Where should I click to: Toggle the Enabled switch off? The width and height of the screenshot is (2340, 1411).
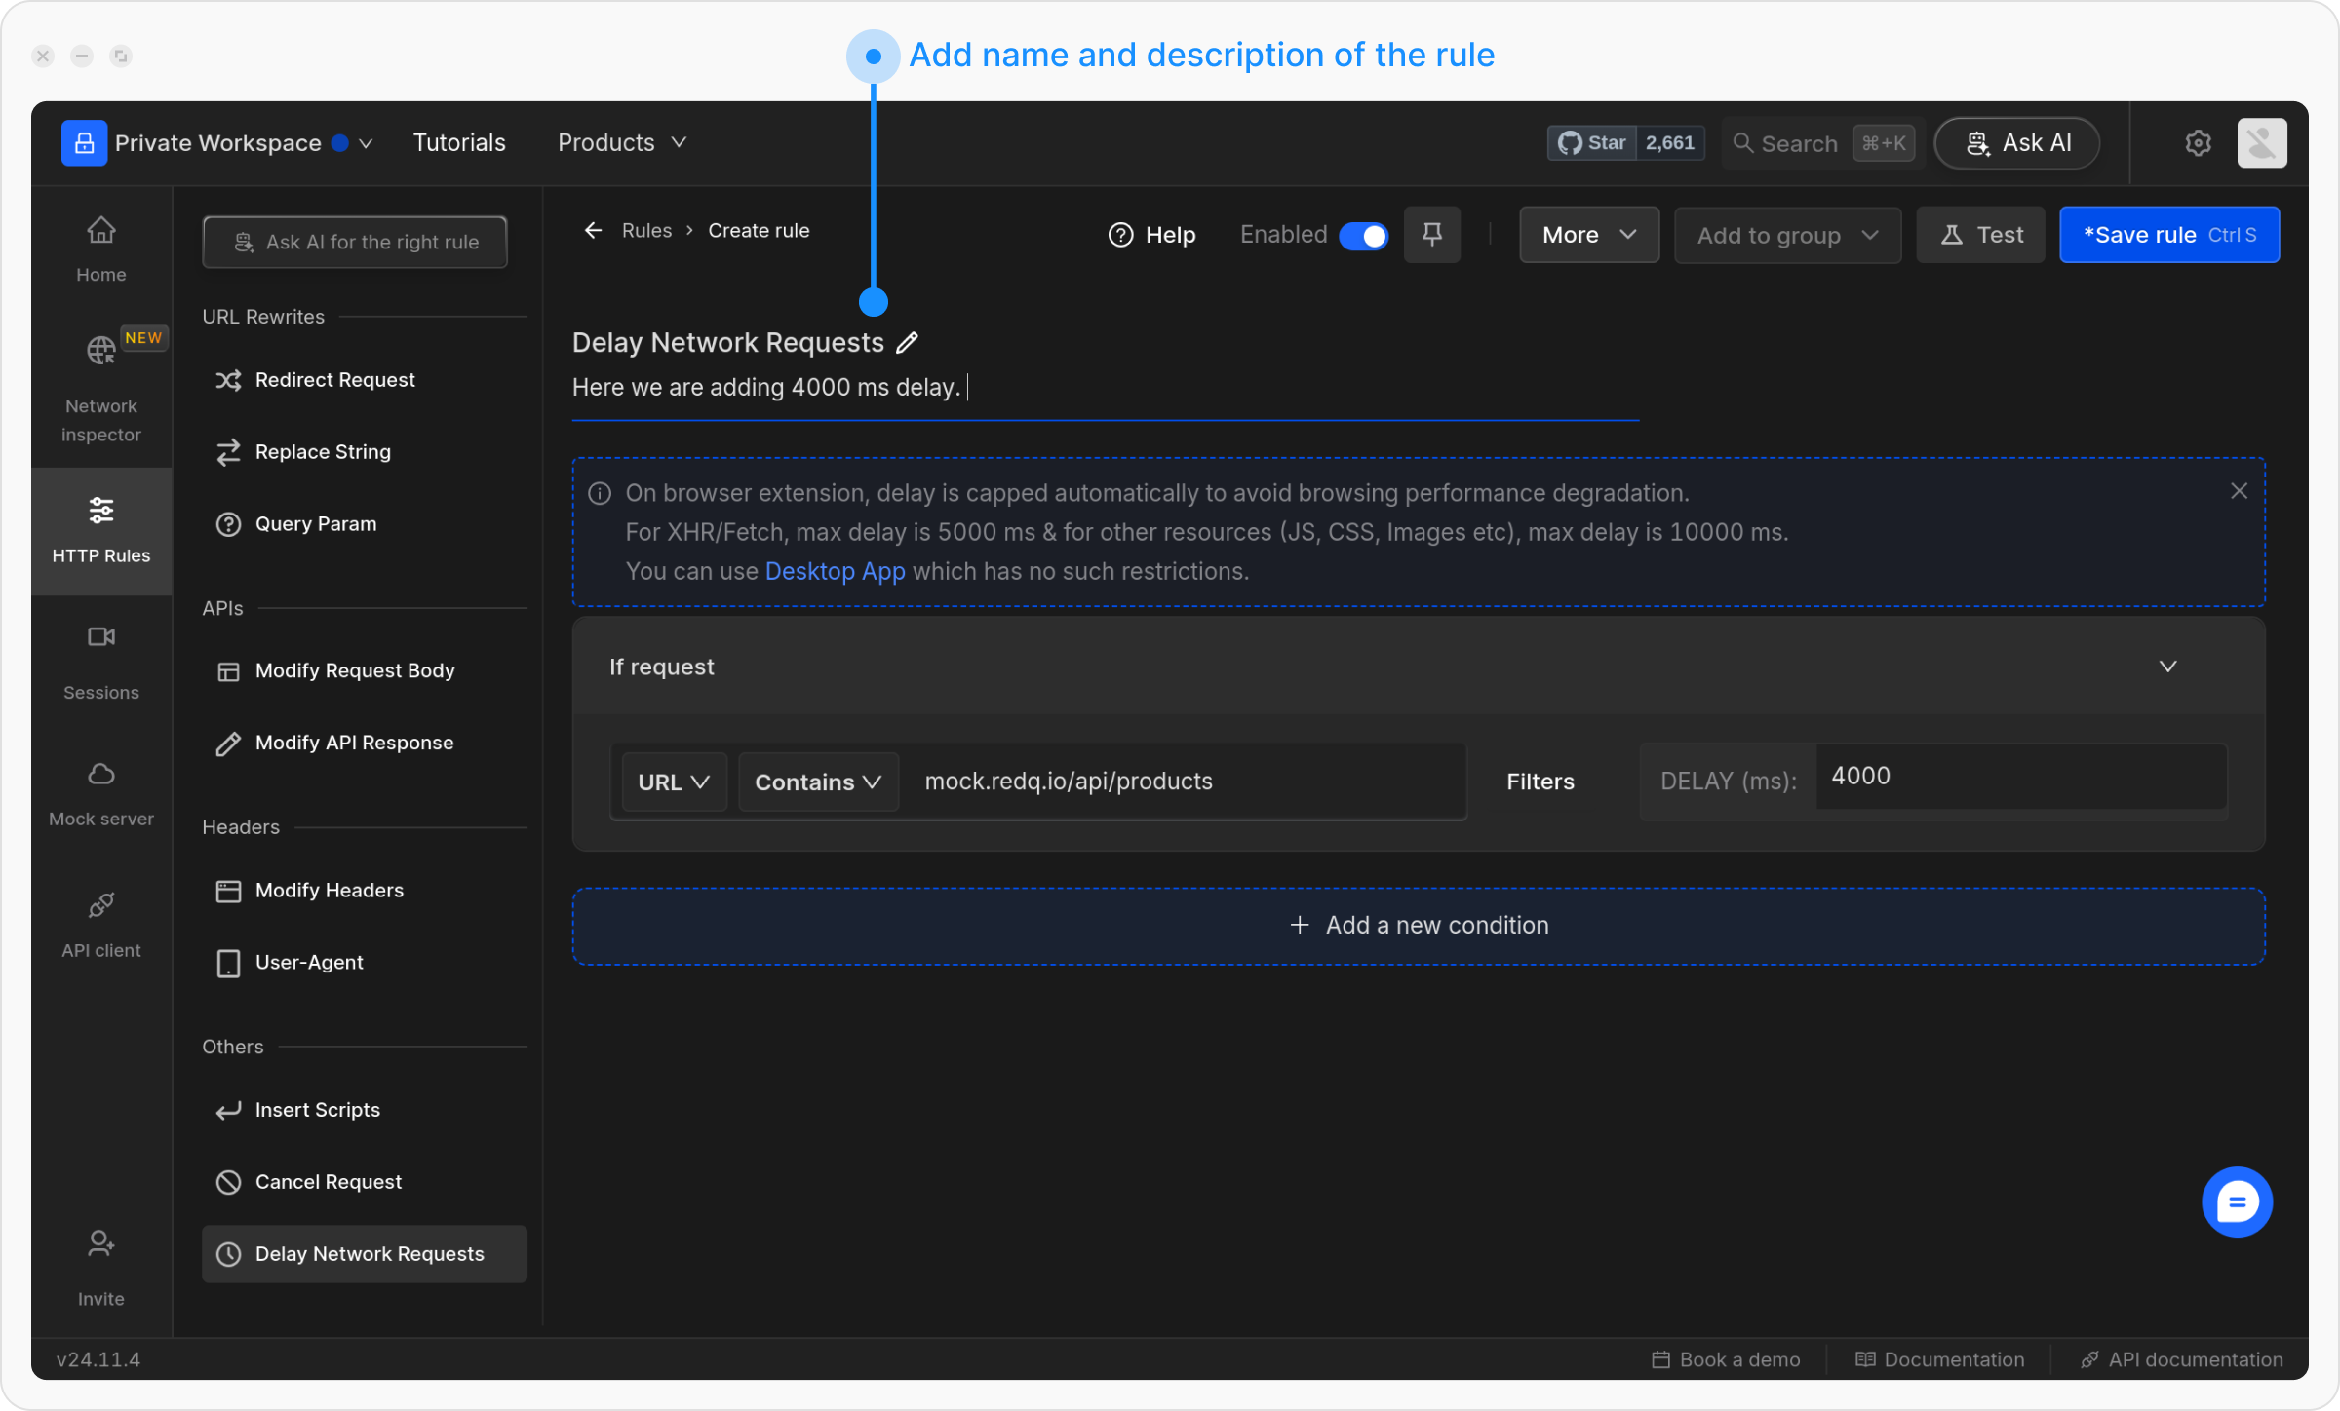pos(1363,236)
